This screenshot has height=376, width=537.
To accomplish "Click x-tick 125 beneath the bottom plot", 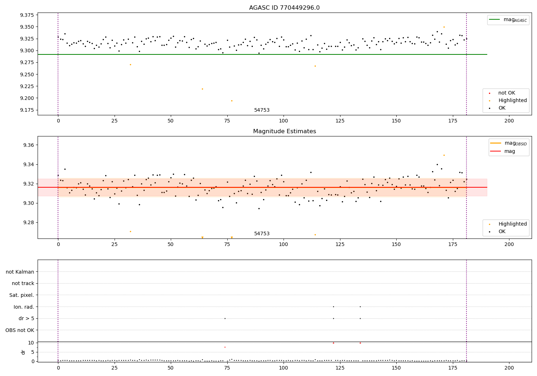I will point(340,368).
